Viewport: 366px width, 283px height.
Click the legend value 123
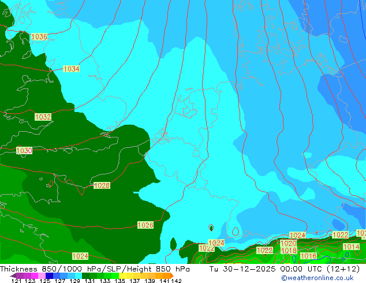click(30, 281)
